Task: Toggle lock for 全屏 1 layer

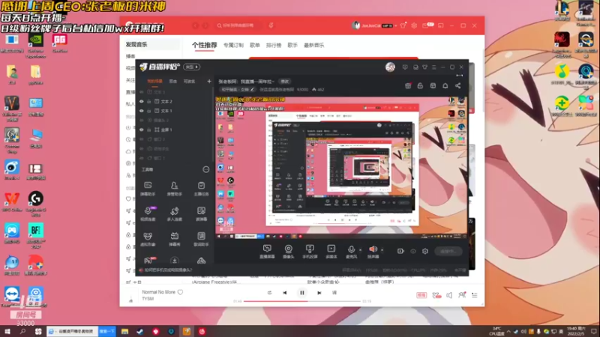Action: point(148,130)
